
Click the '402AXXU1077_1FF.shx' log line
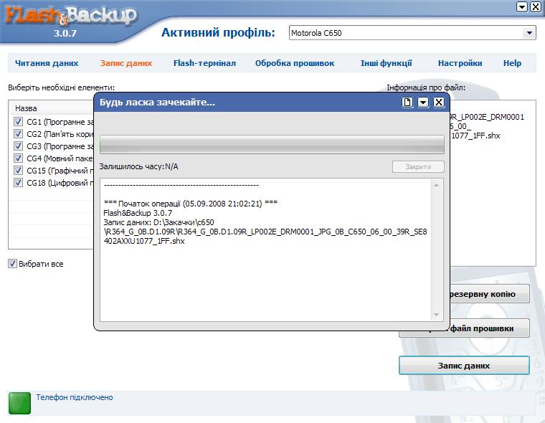[x=144, y=241]
